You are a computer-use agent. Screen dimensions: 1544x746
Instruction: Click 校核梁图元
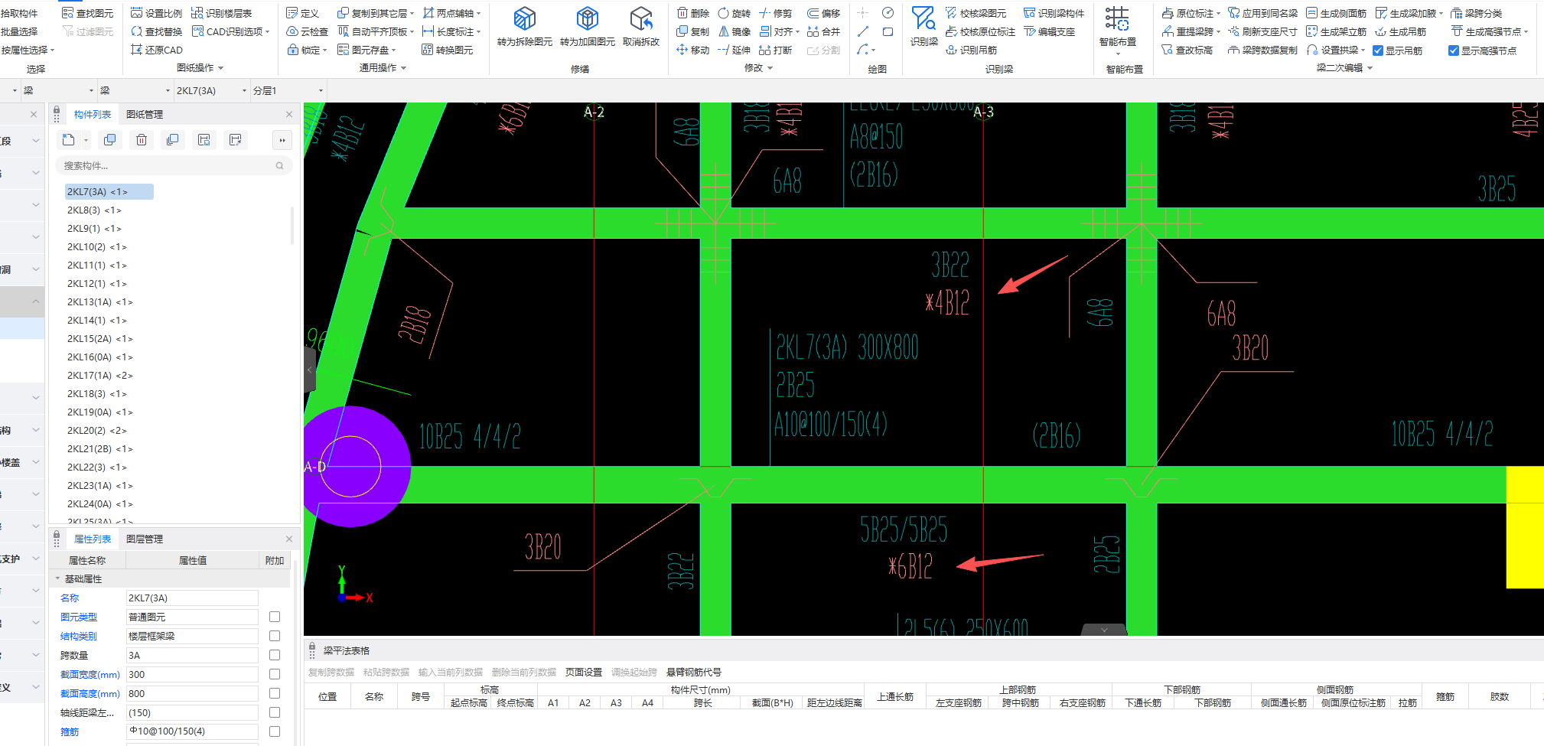click(976, 13)
